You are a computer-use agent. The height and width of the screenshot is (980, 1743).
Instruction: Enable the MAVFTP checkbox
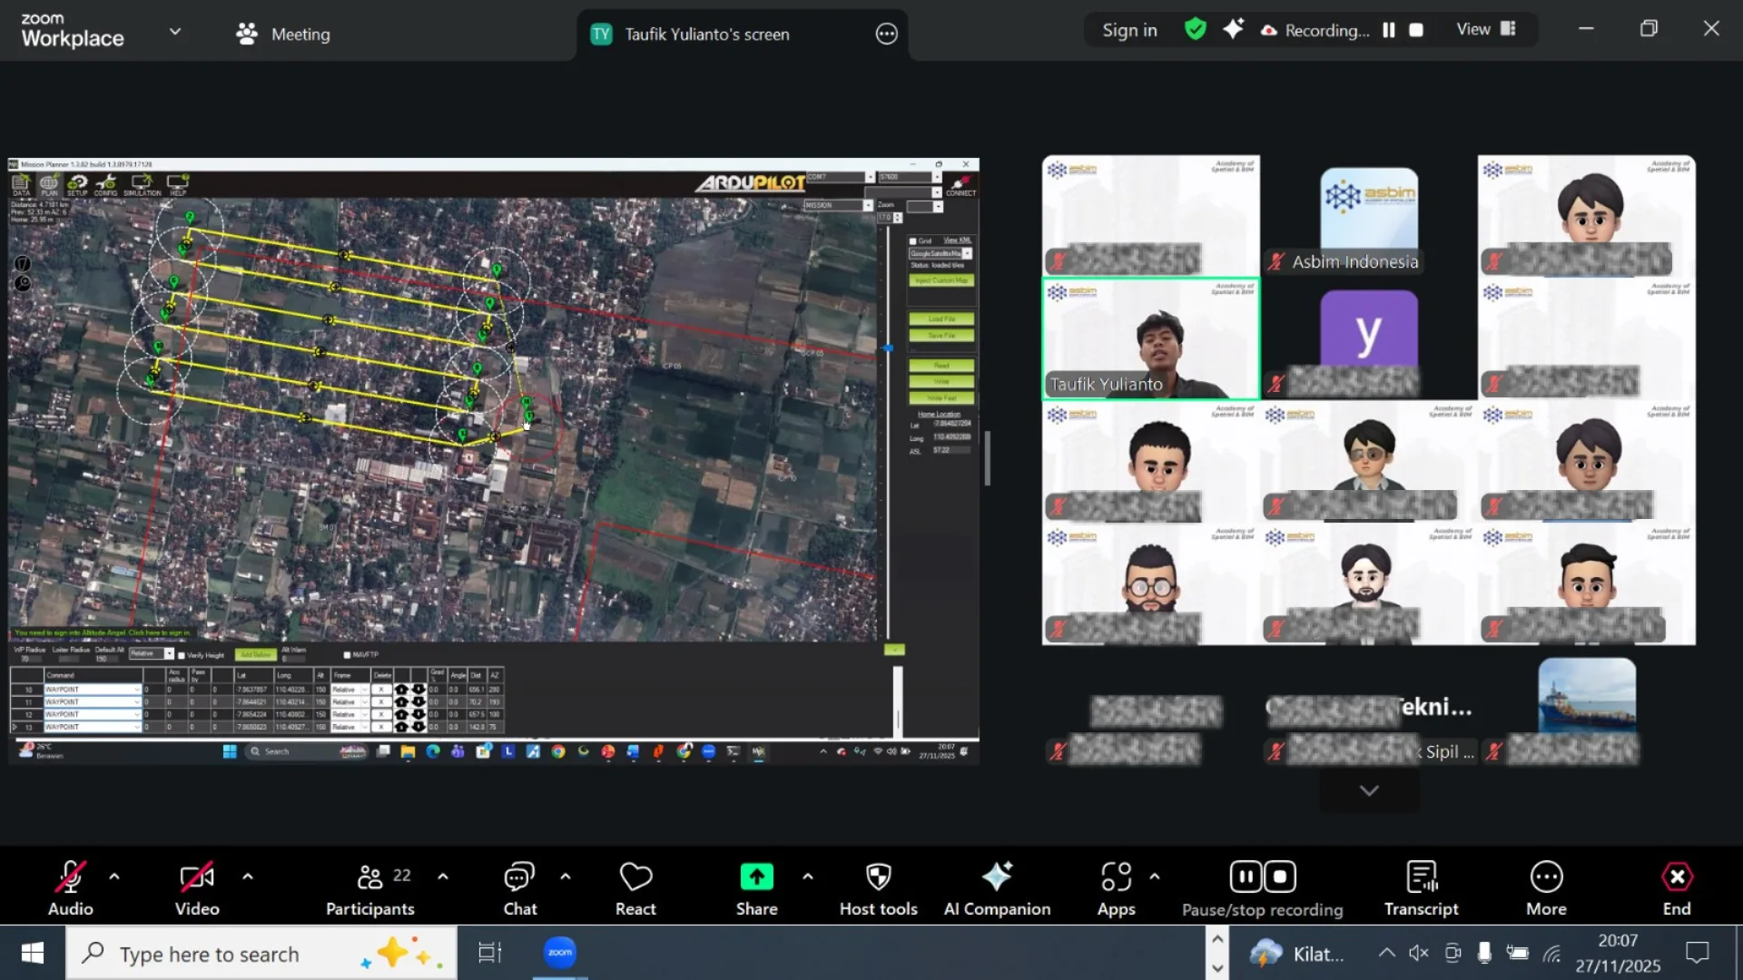[346, 654]
